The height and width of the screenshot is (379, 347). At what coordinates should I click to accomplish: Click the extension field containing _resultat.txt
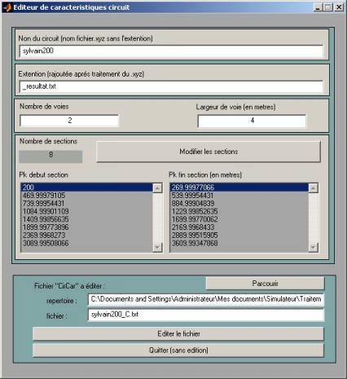[171, 86]
